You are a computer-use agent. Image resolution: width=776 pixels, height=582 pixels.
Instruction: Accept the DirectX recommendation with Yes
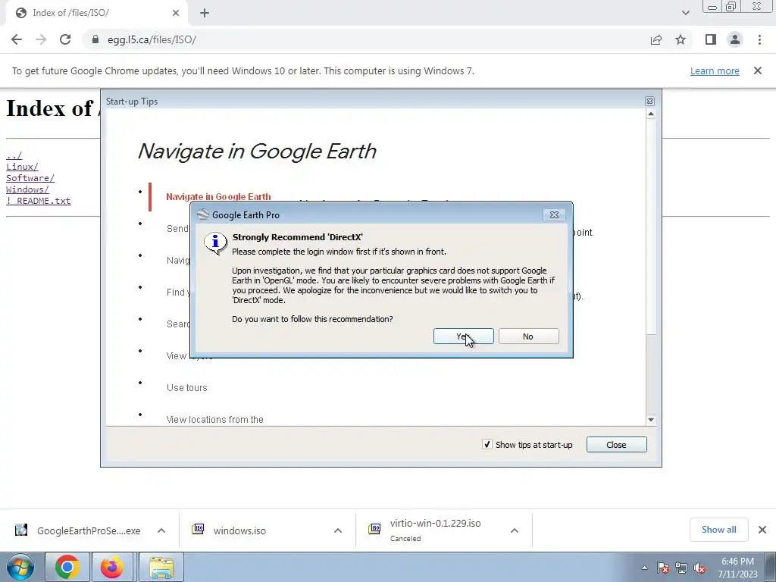[x=463, y=336]
